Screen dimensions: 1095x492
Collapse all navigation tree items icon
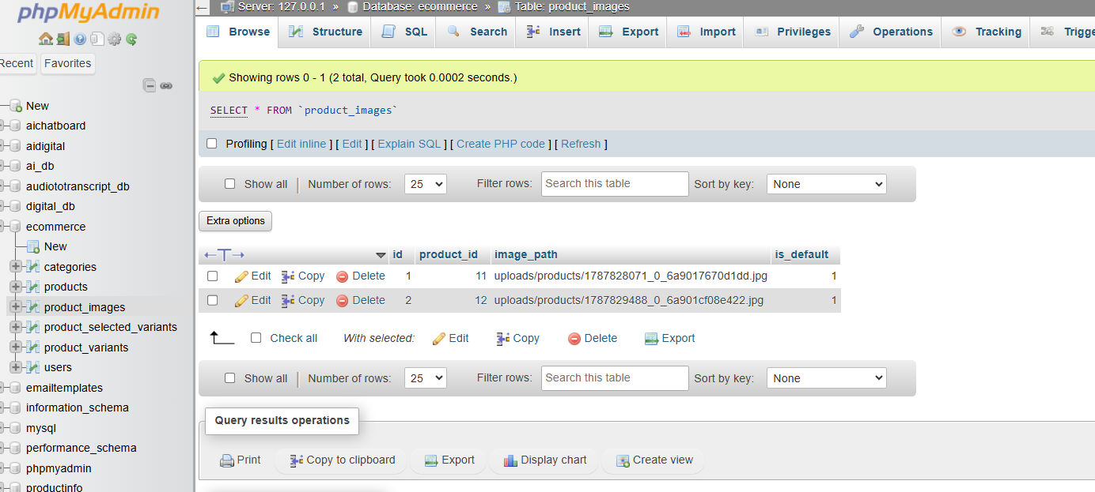pos(149,85)
